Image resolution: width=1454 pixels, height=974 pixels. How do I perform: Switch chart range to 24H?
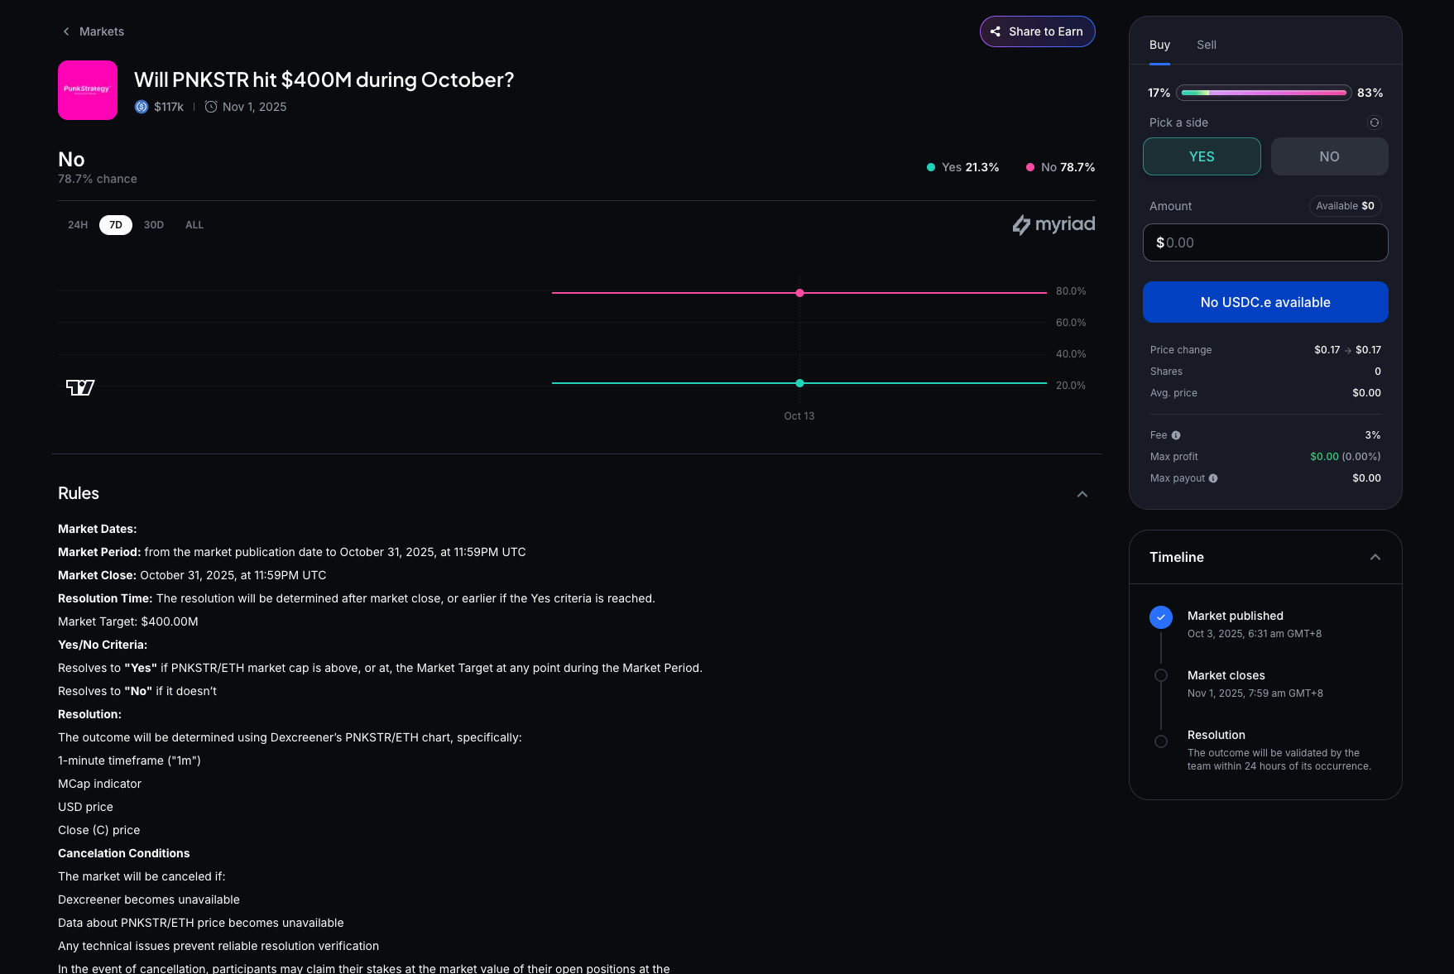[x=78, y=225]
